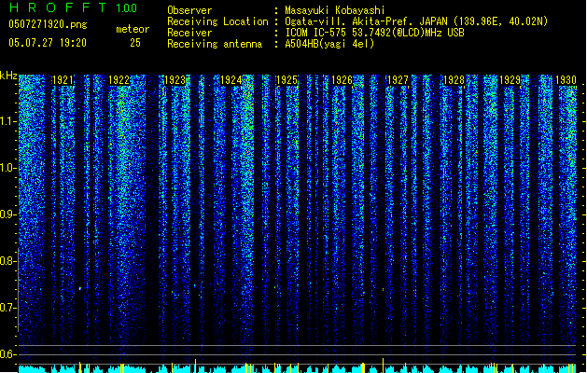Image resolution: width=587 pixels, height=373 pixels.
Task: Click the 0.7 frequency axis label
Action: pyautogui.click(x=8, y=308)
